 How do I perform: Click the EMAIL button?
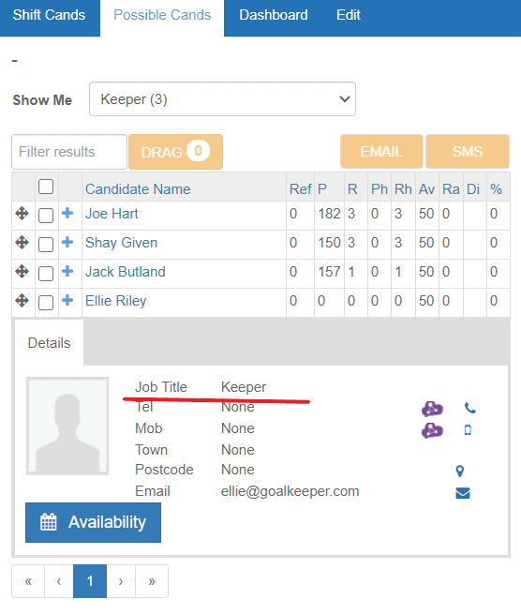tap(381, 152)
